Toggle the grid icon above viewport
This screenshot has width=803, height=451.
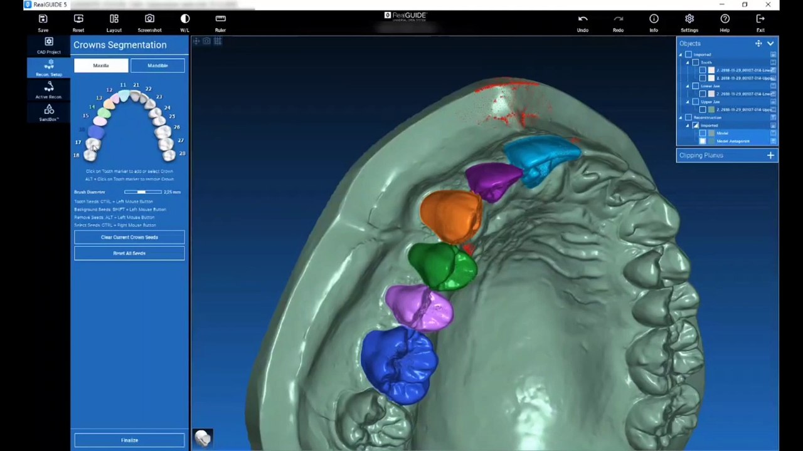click(x=218, y=41)
